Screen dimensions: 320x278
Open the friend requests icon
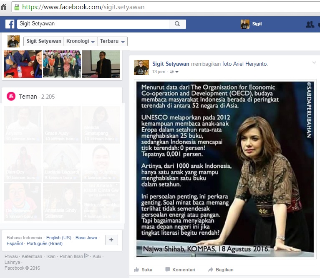[310, 25]
